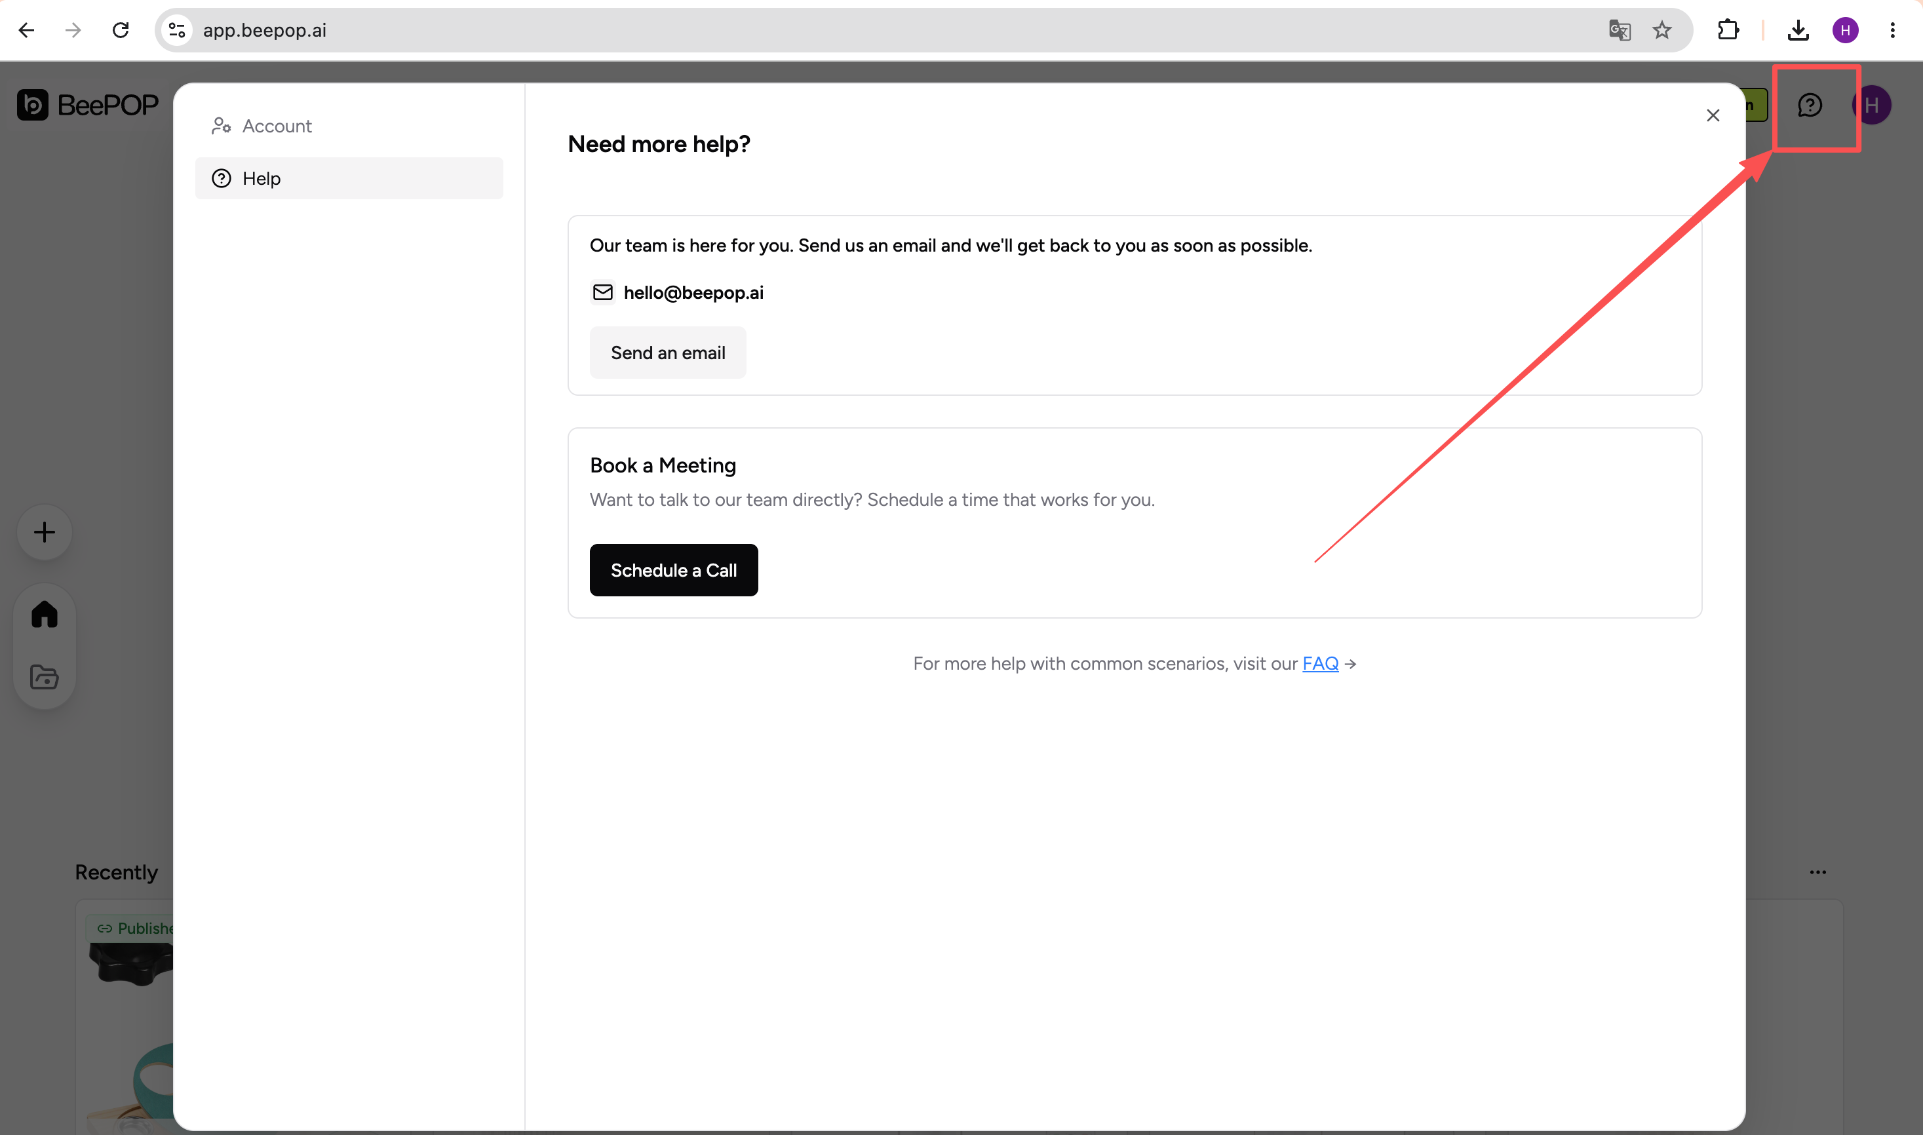Open browser extensions puzzle icon
1923x1135 pixels.
tap(1729, 30)
